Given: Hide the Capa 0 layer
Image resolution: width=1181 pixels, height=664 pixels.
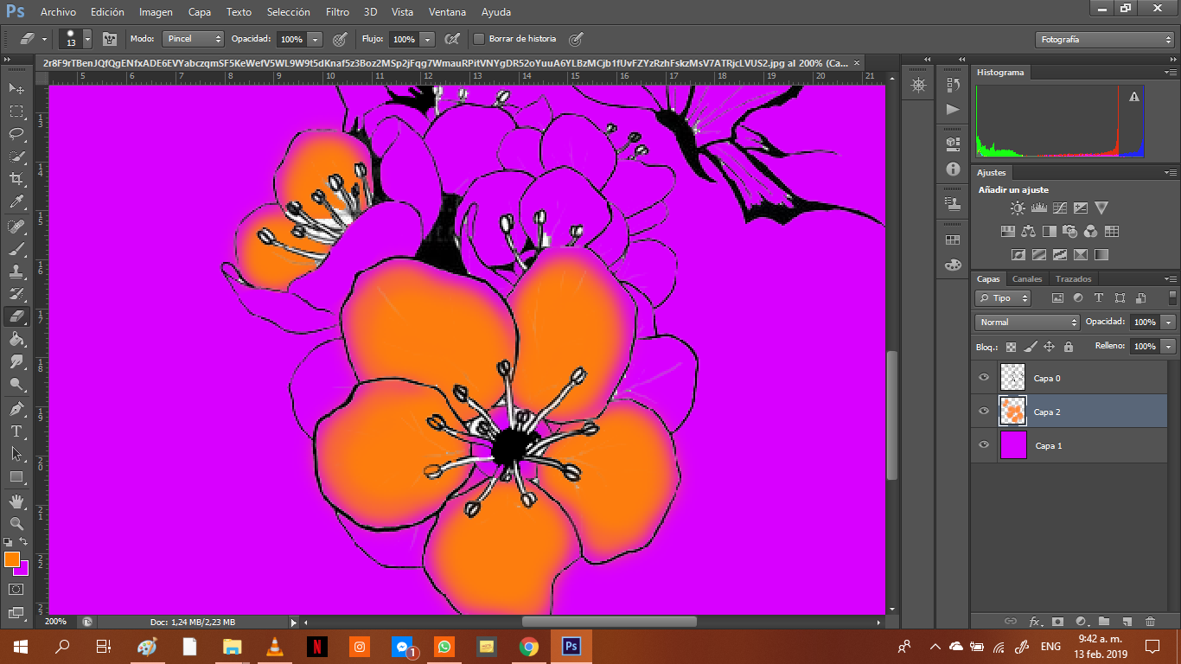Looking at the screenshot, I should pyautogui.click(x=983, y=378).
